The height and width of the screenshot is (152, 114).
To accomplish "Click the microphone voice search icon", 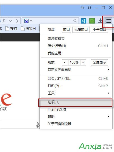I will 38,125.
